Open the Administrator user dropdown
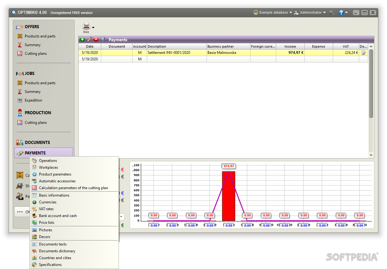 coord(310,12)
